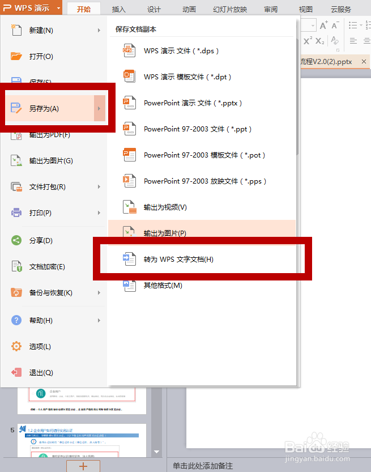Viewport: 371px width, 472px height.
Task: Switch to the 设计 (Design) ribbon tab
Action: point(153,9)
